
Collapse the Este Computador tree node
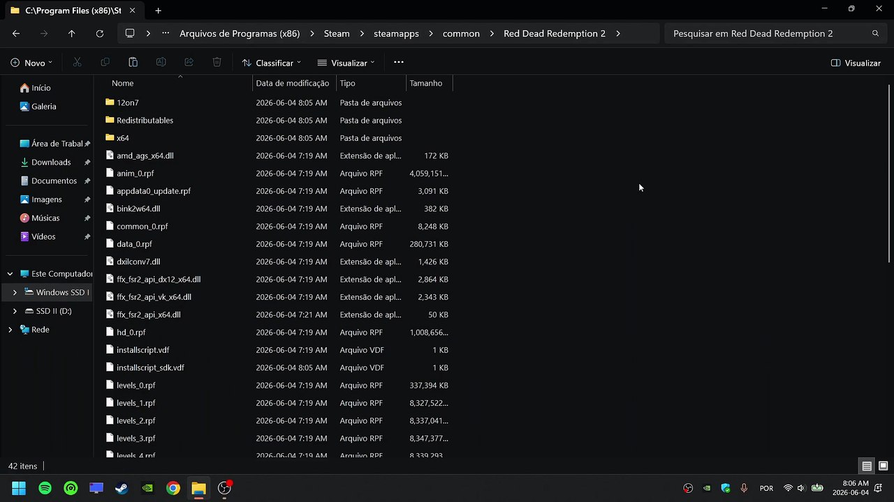tap(10, 274)
